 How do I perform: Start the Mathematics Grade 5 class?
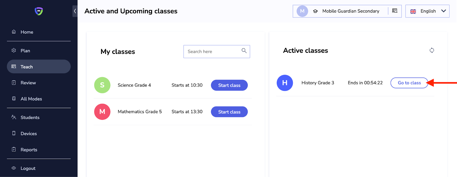229,112
